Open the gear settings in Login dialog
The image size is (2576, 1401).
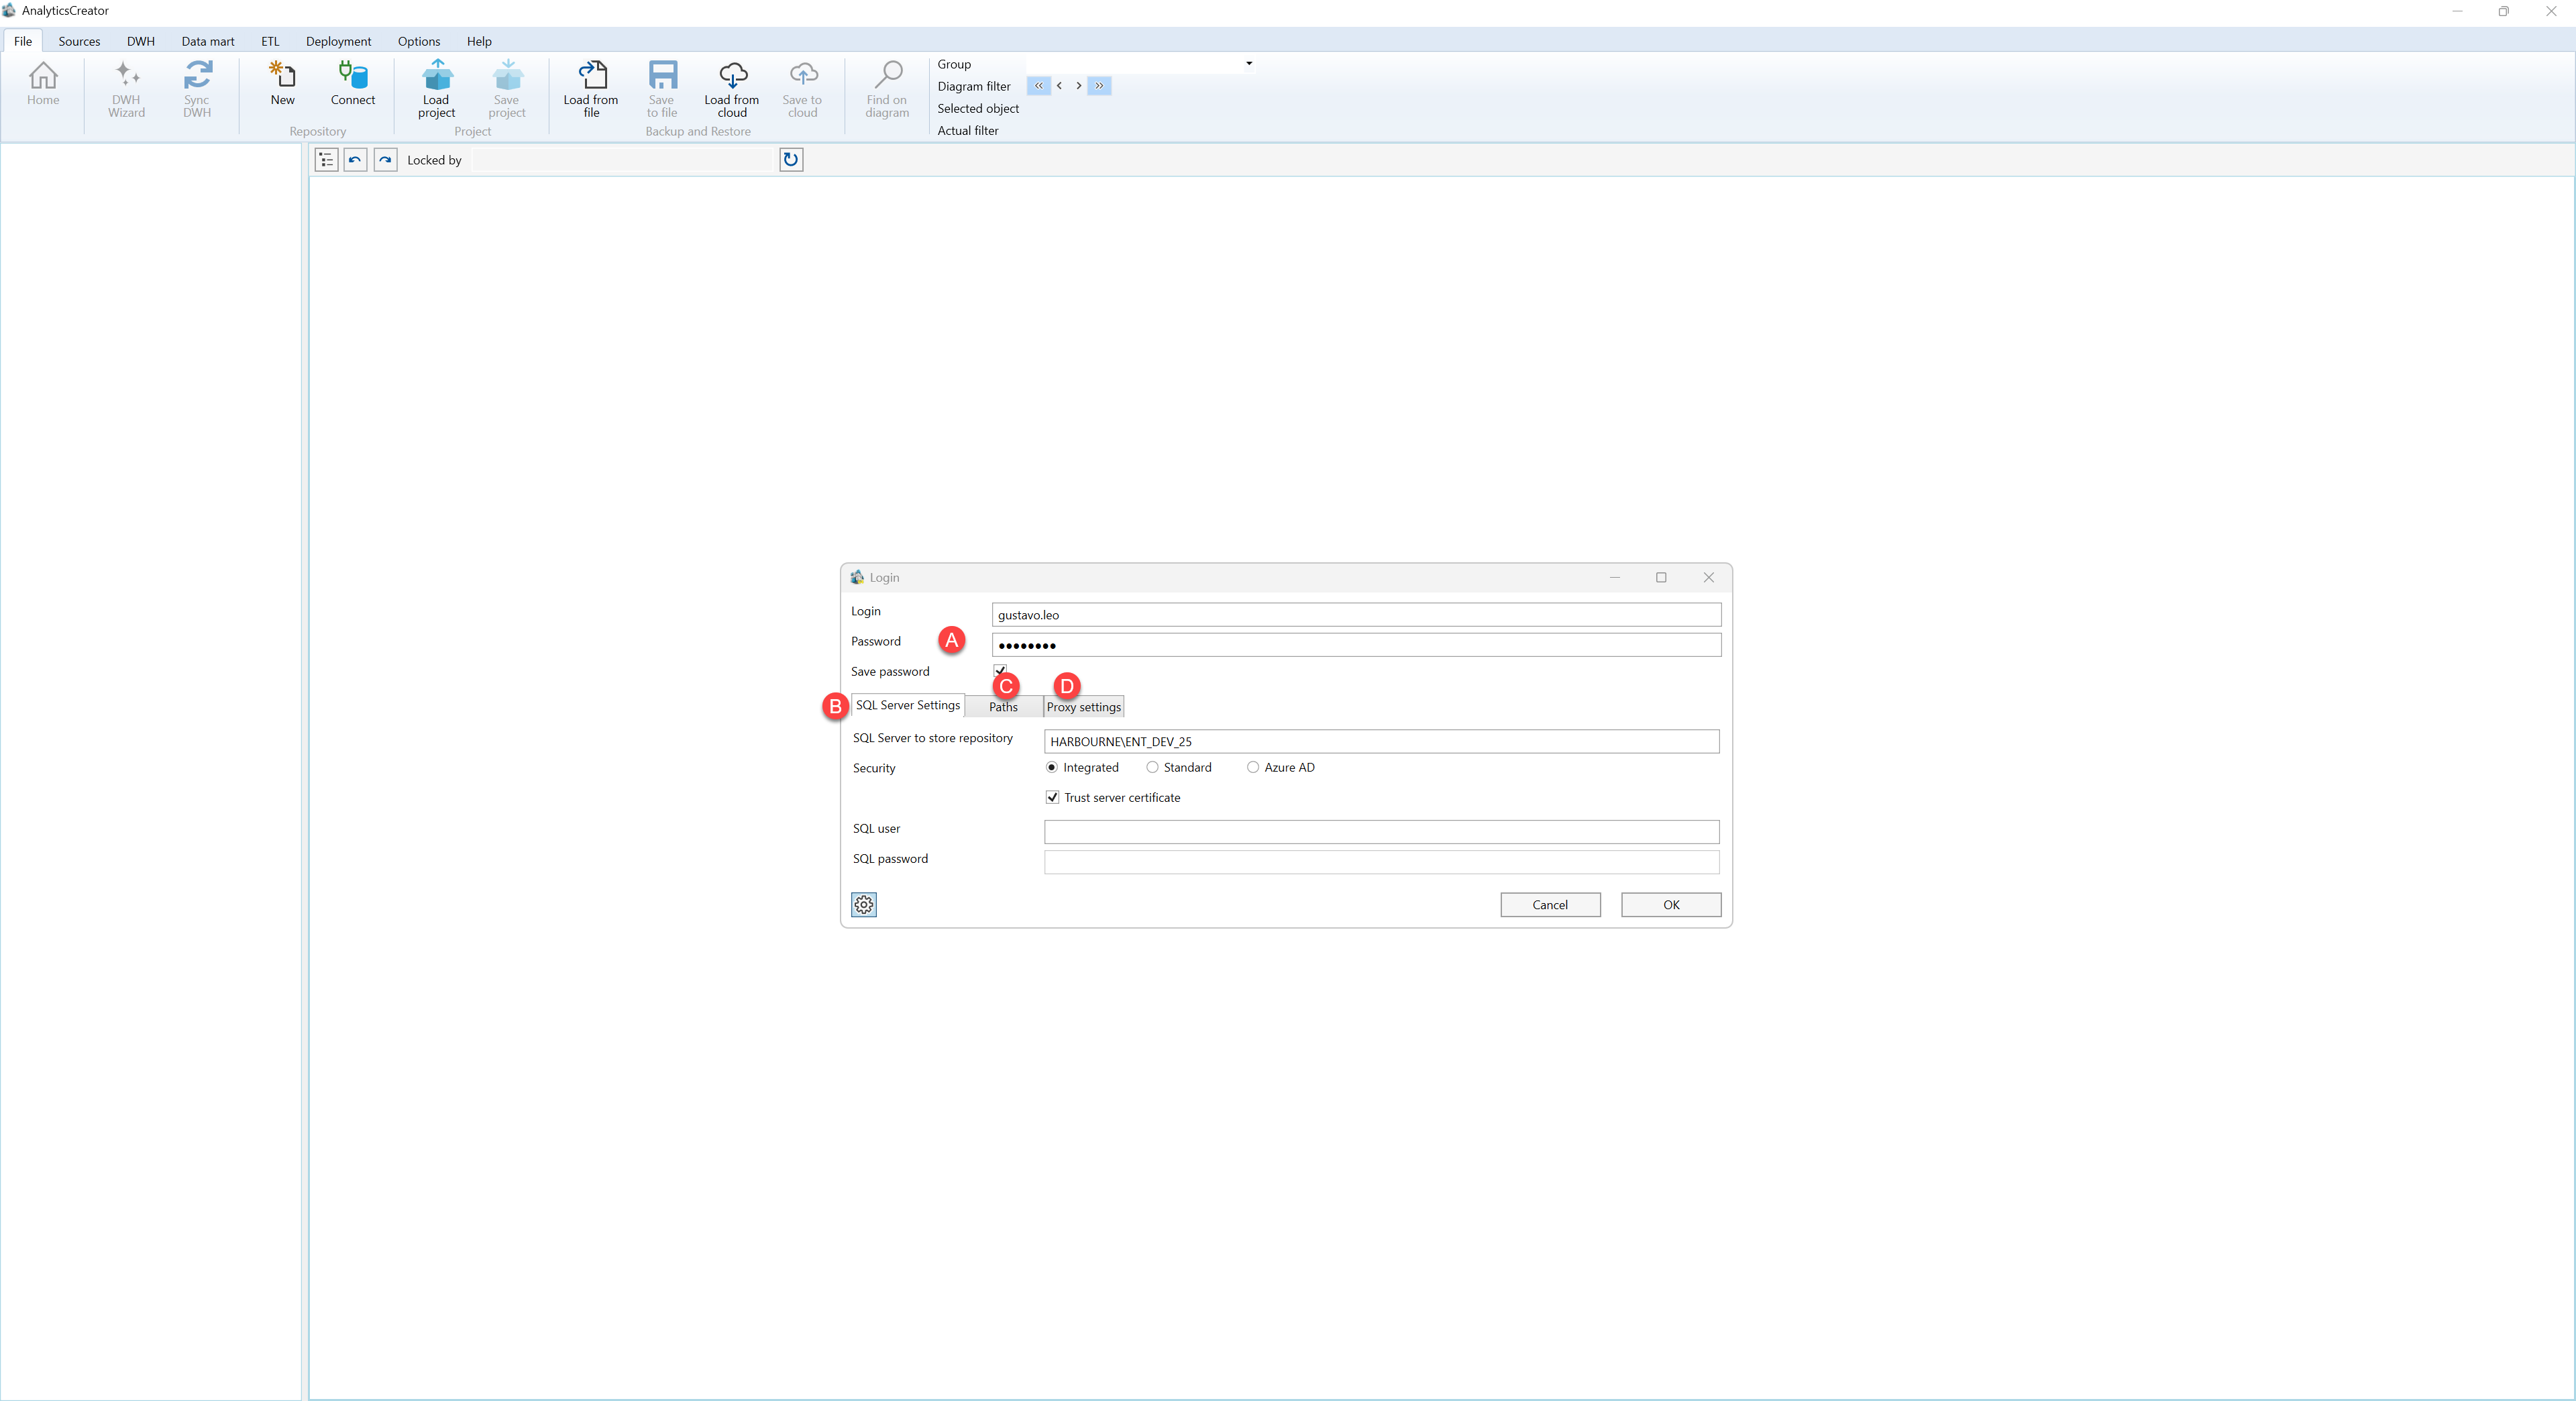click(x=864, y=905)
